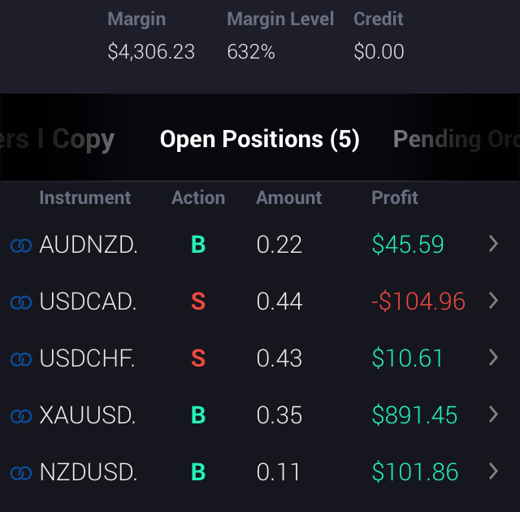Switch to the Pending Orders tab

(455, 140)
